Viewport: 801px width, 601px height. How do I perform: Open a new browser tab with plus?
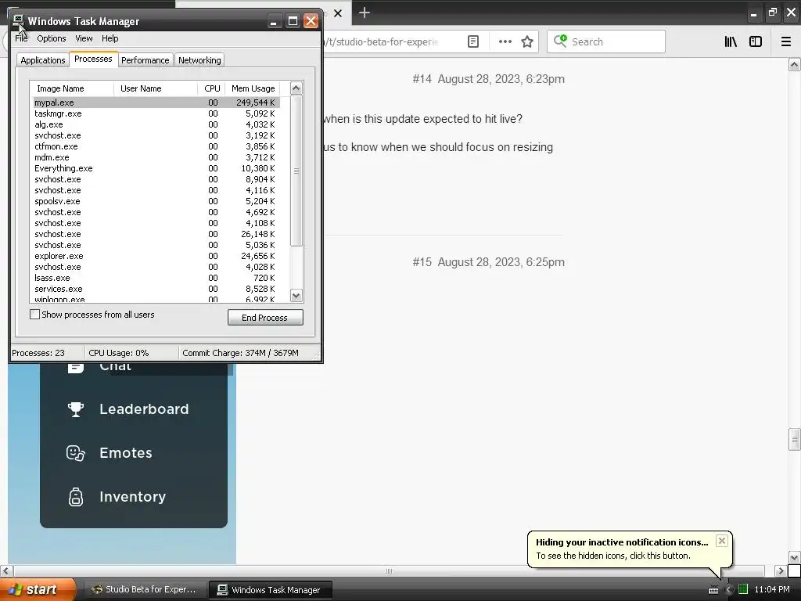coord(365,13)
